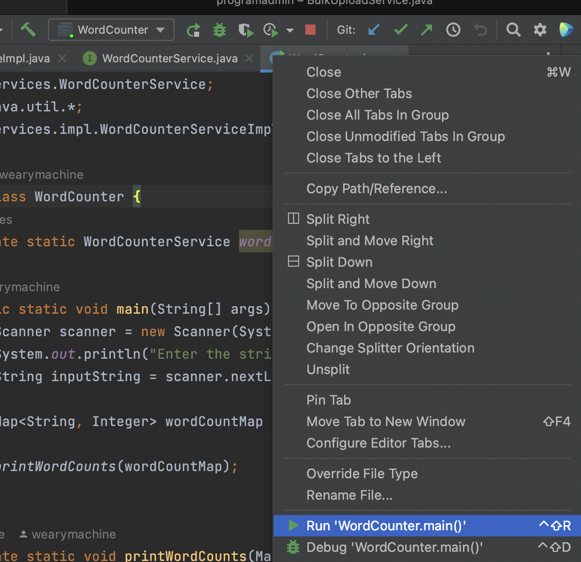Open Configure Editor Tabs option
The image size is (581, 562).
click(x=427, y=443)
